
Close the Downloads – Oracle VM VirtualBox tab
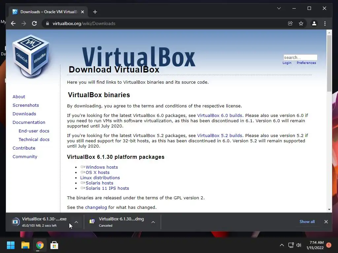point(82,12)
